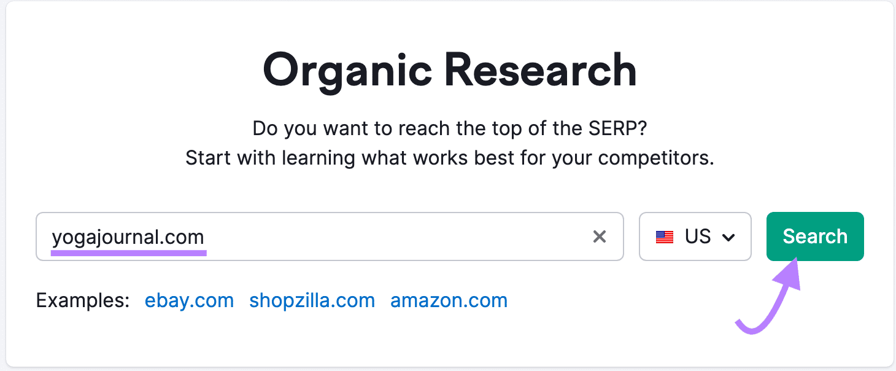This screenshot has width=896, height=371.
Task: Select the amazon.com example link
Action: click(x=449, y=300)
